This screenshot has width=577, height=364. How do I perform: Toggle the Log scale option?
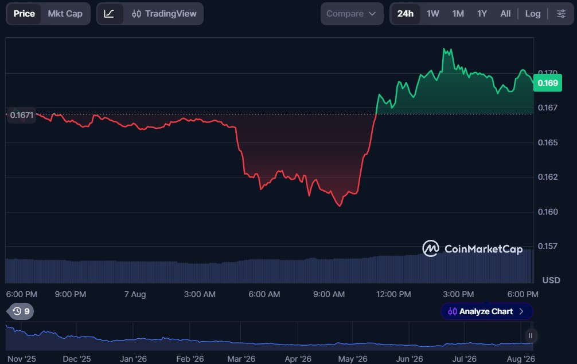click(532, 14)
